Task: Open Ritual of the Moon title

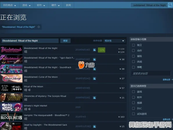Action: point(33,86)
